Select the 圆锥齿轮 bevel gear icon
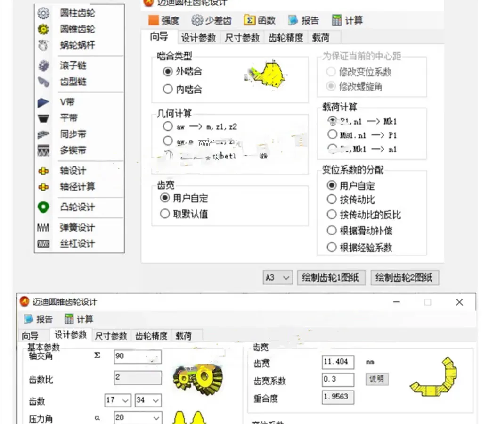Viewport: 489px width, 424px height. pyautogui.click(x=43, y=29)
